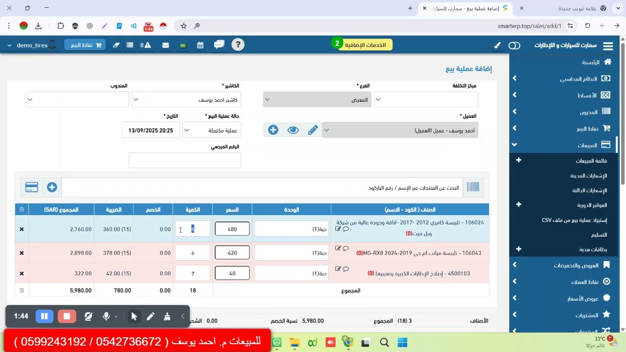Click edit icon on 106024 item row
This screenshot has width=626, height=352.
tap(338, 228)
